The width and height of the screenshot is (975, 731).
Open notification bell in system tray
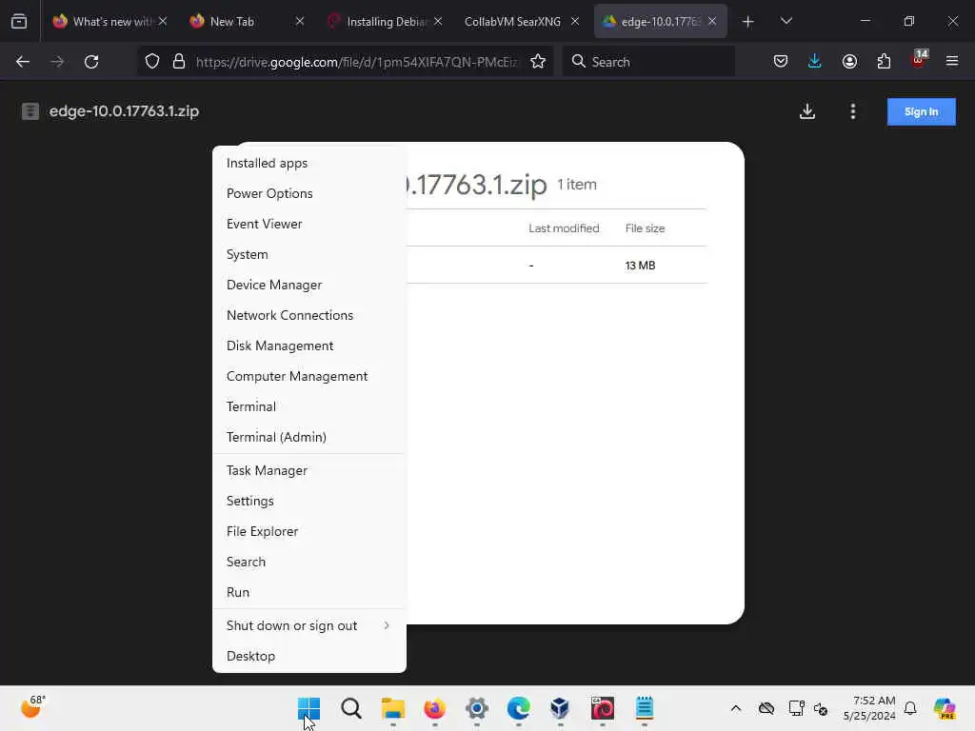click(910, 708)
